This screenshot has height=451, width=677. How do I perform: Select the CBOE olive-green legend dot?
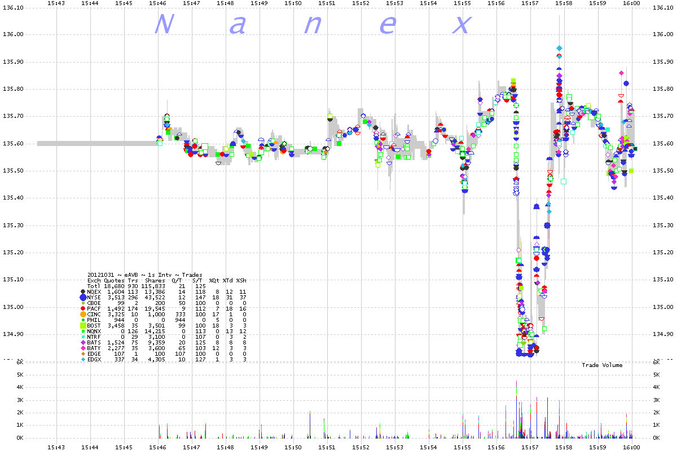[x=83, y=303]
